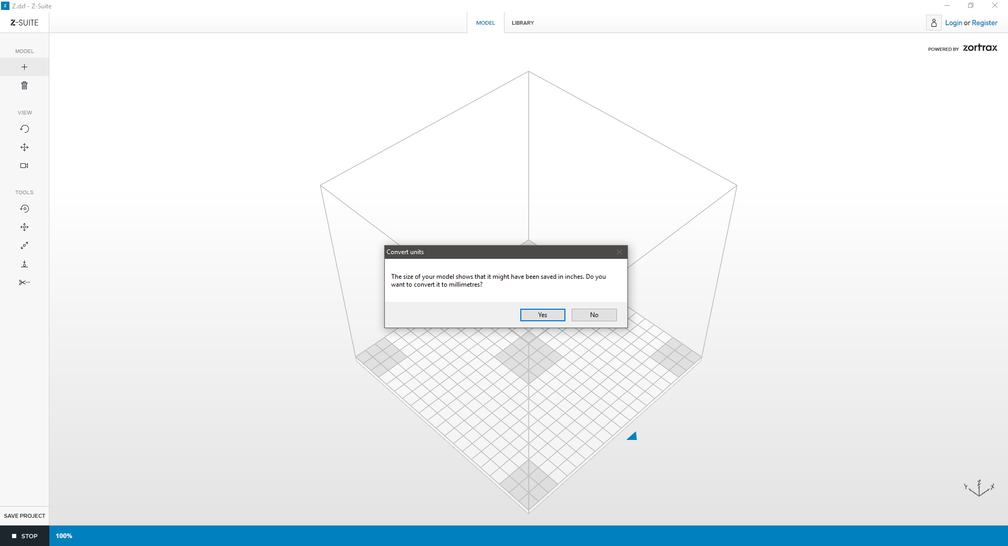The image size is (1008, 546).
Task: Select the rotate model tool
Action: pyautogui.click(x=24, y=209)
